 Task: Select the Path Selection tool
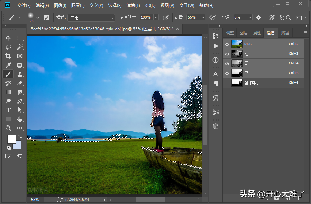tap(20, 110)
